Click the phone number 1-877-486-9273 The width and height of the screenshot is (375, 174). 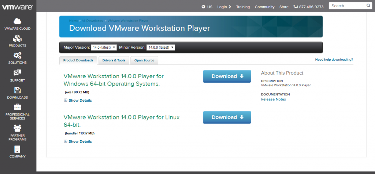click(x=310, y=7)
